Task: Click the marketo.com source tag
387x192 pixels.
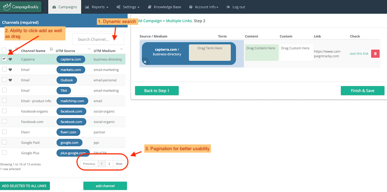Action: click(71, 70)
